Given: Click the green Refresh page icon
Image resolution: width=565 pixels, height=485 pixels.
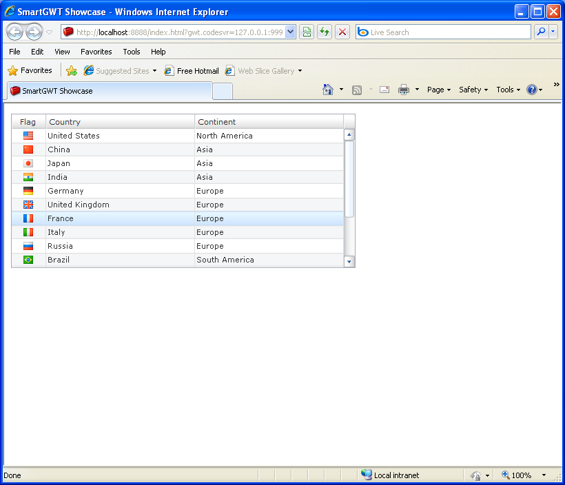Looking at the screenshot, I should click(x=325, y=32).
